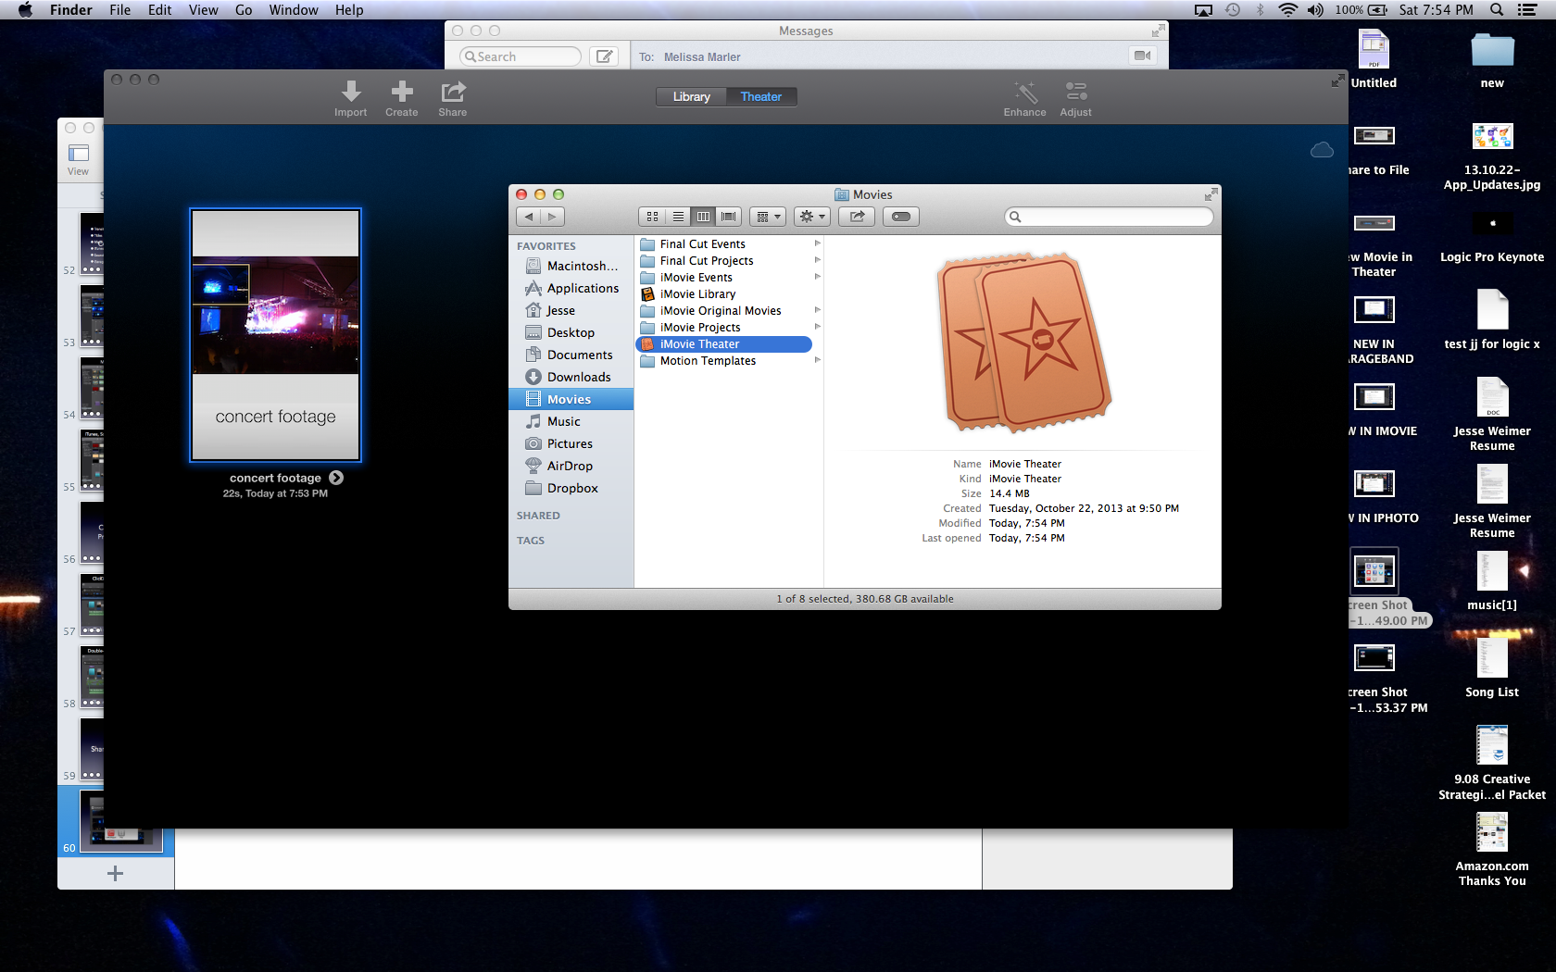Select Music in Finder sidebar
Viewport: 1556px width, 972px height.
pos(571,421)
